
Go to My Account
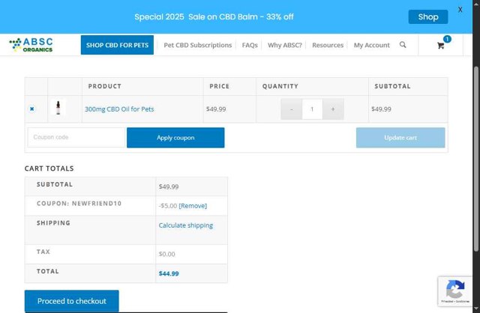(372, 45)
